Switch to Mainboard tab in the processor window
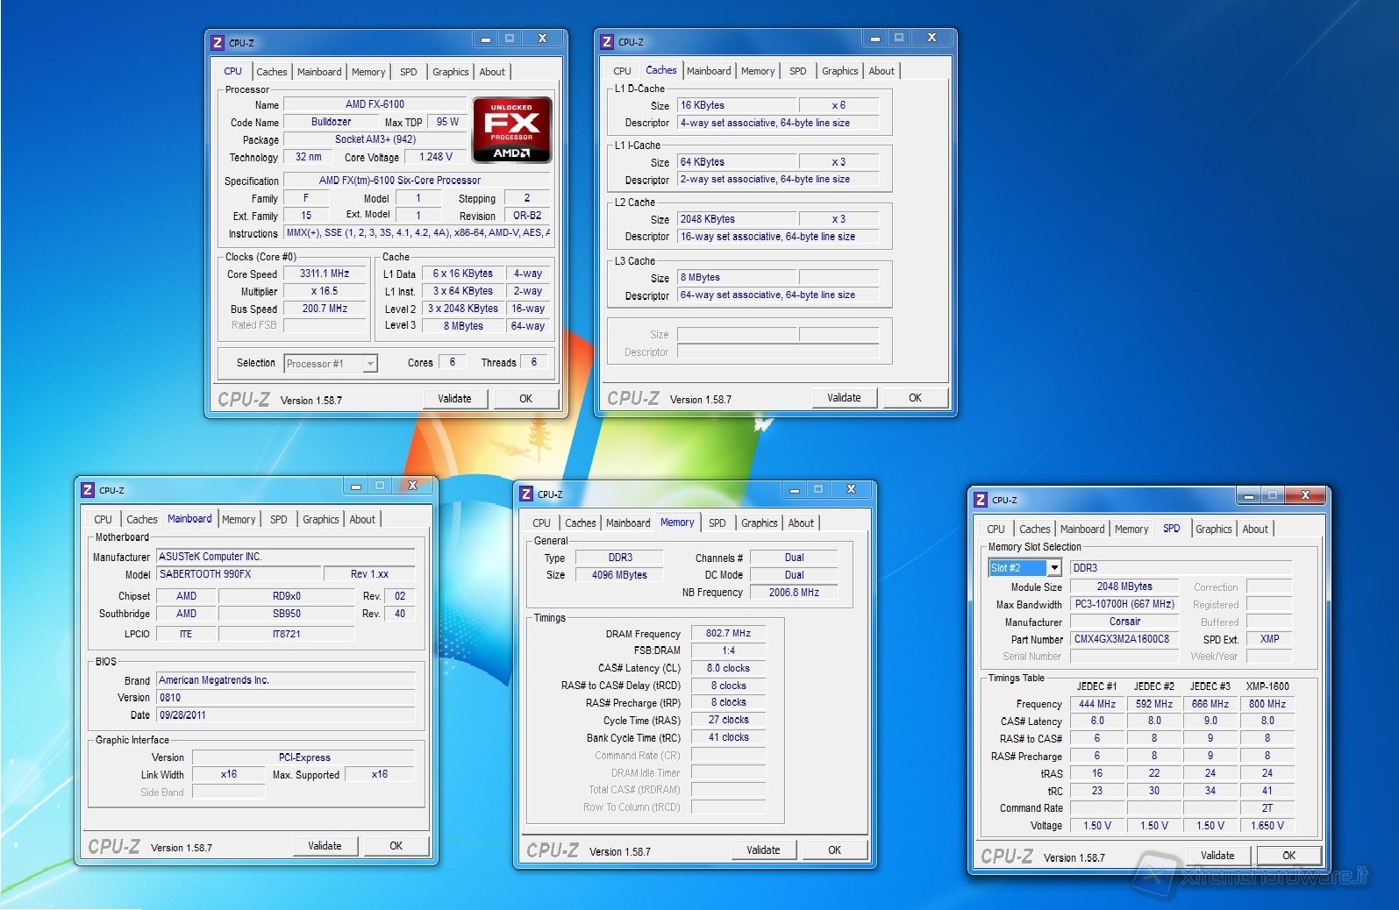This screenshot has width=1399, height=910. coord(319,72)
